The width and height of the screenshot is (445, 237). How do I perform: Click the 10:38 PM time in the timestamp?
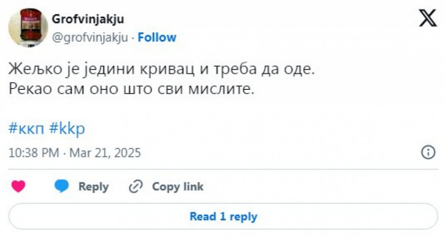click(x=34, y=153)
